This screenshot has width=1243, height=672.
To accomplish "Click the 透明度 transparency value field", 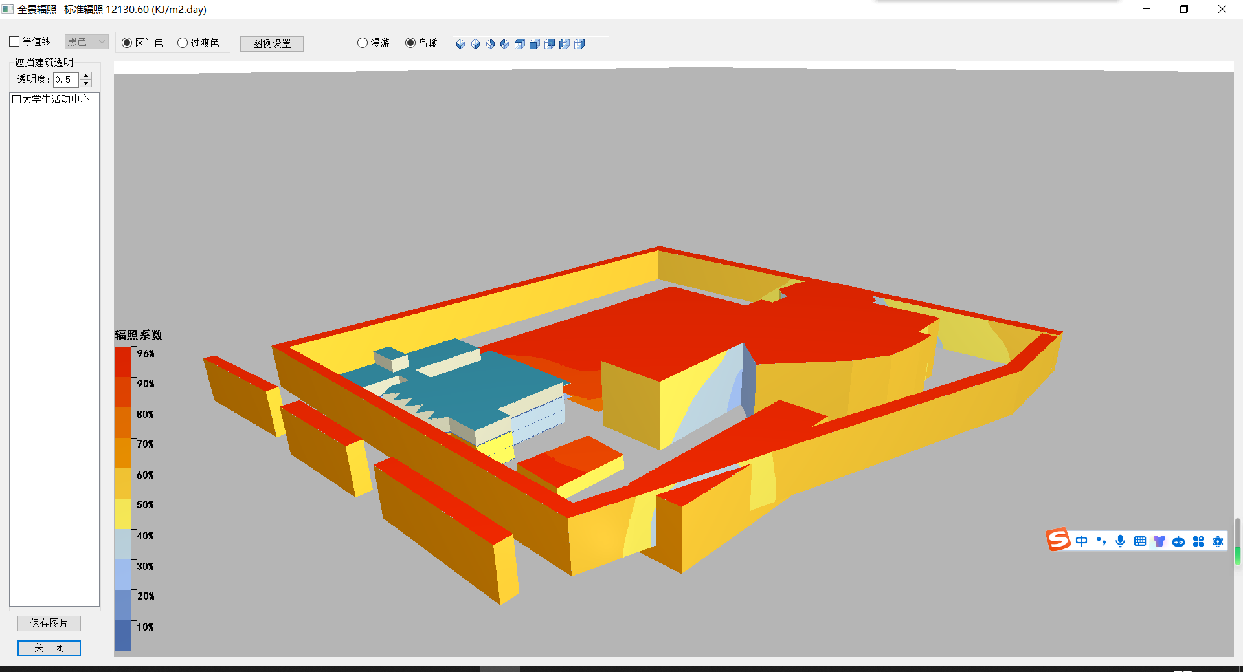I will point(65,80).
